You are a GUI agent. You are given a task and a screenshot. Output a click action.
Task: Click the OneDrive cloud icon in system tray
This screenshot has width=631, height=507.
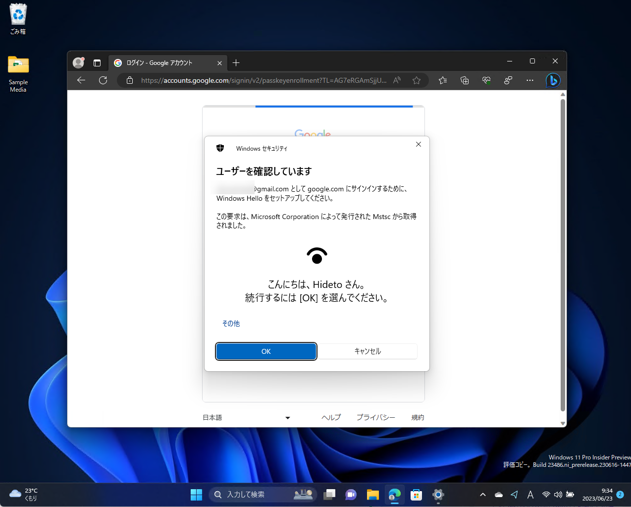pyautogui.click(x=498, y=494)
